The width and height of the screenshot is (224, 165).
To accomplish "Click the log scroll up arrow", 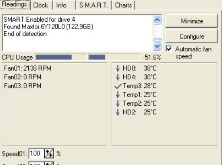I will coord(157,20).
